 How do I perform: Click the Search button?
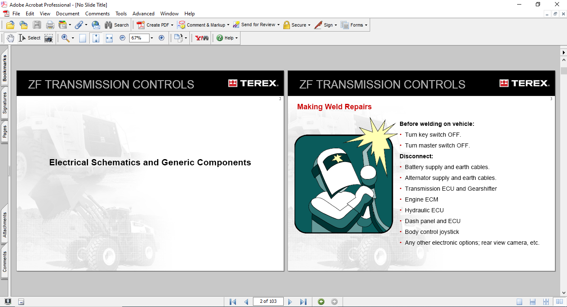[117, 25]
